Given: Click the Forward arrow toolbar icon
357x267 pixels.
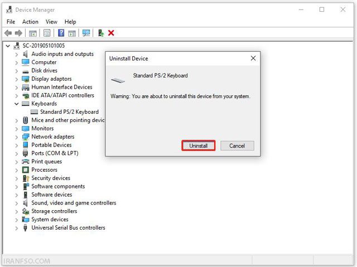Looking at the screenshot, I should (x=18, y=33).
